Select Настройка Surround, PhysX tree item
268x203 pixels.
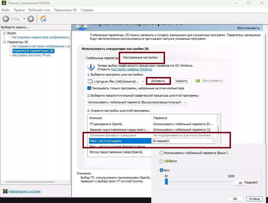pyautogui.click(x=31, y=55)
